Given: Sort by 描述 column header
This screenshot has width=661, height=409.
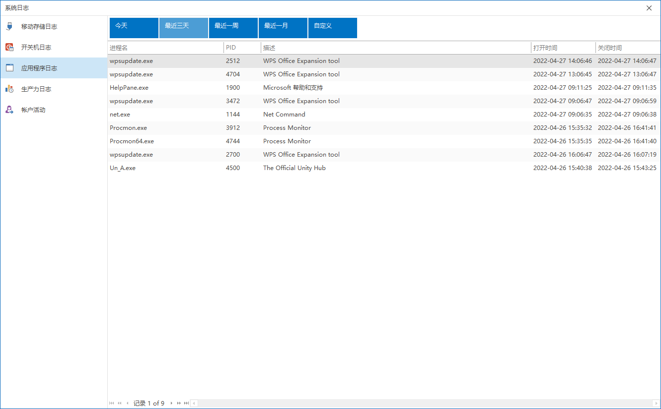Looking at the screenshot, I should (396, 48).
